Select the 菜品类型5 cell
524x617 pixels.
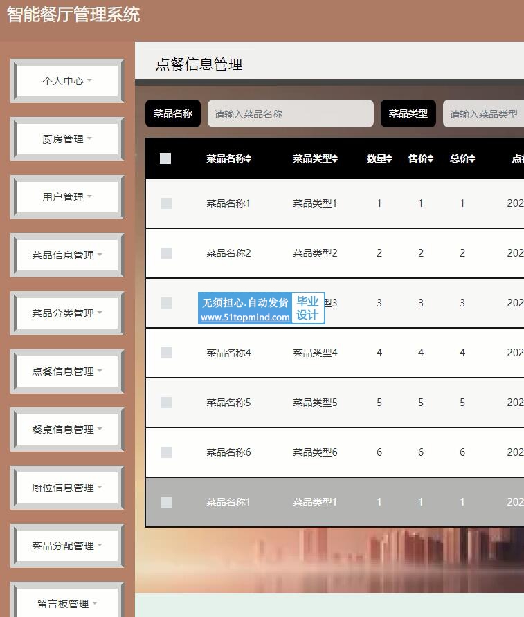tap(315, 403)
